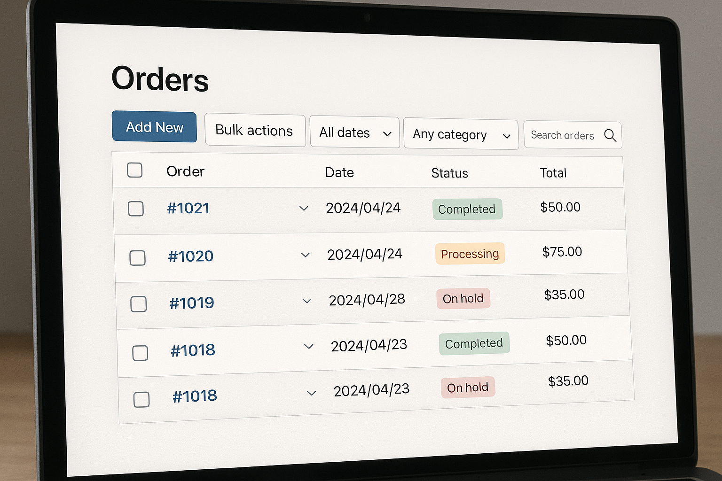The width and height of the screenshot is (722, 481).
Task: Open the All dates filter dropdown
Action: [x=354, y=132]
